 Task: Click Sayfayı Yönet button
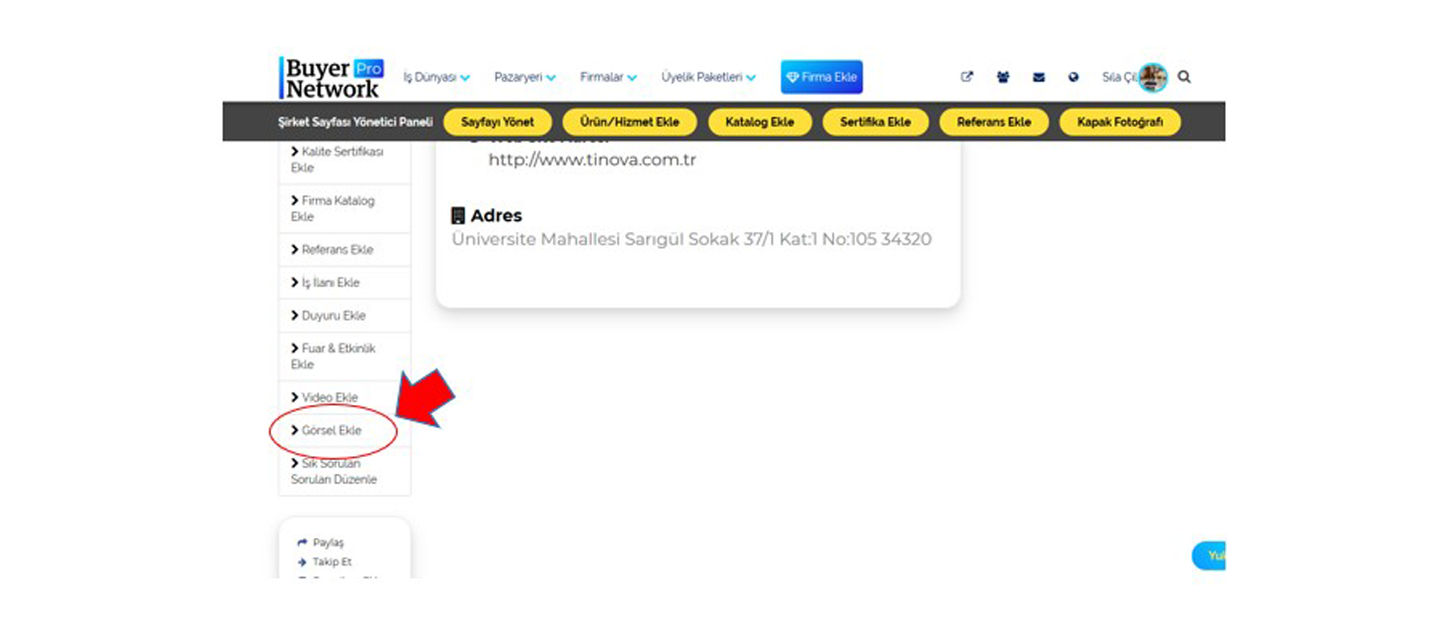(x=497, y=122)
